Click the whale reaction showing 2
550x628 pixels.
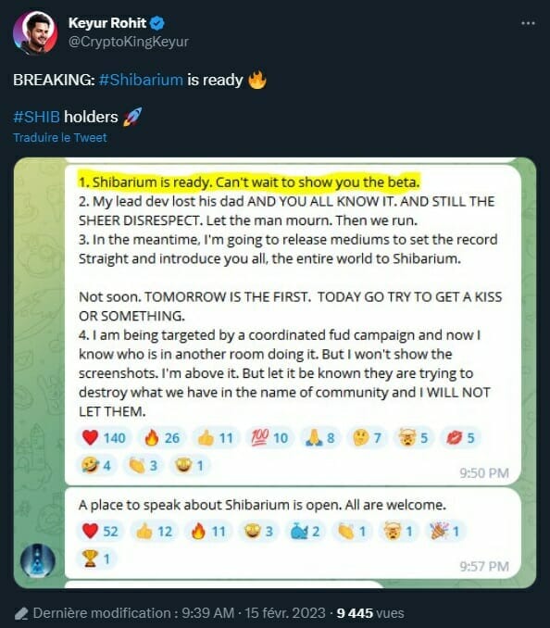[305, 531]
